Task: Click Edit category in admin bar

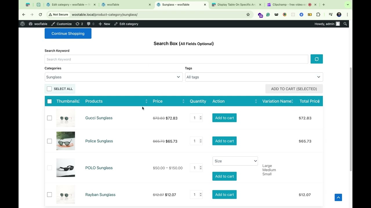Action: (126, 24)
